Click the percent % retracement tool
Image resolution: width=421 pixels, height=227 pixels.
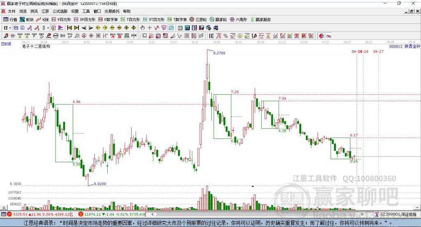click(x=226, y=36)
